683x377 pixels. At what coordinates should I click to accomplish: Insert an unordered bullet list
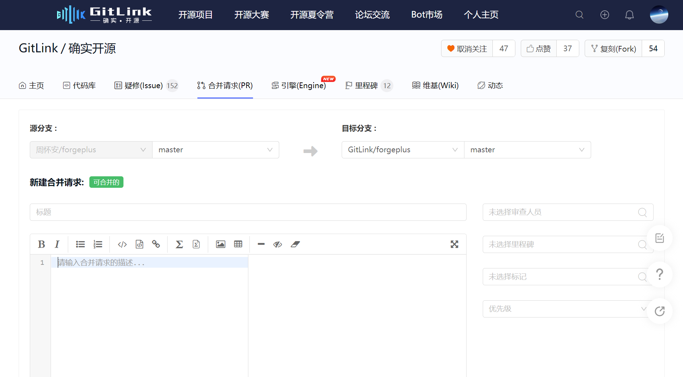(x=80, y=244)
